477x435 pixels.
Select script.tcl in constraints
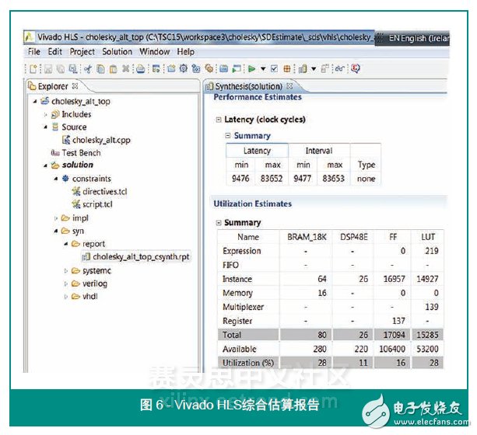point(97,204)
